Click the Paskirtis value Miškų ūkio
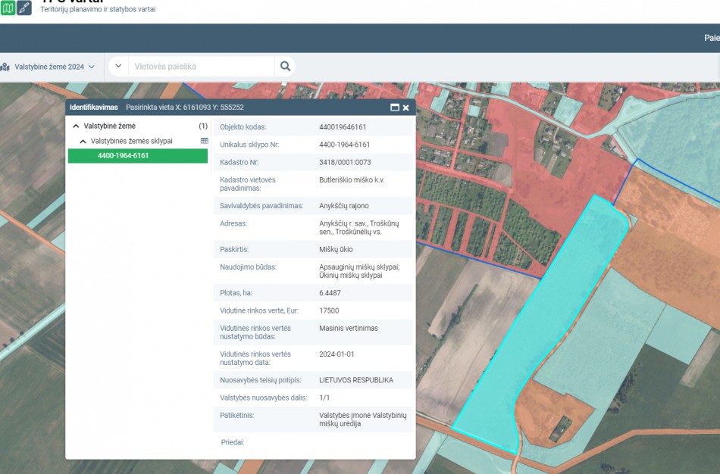Screen dimensions: 720x474 point(336,250)
